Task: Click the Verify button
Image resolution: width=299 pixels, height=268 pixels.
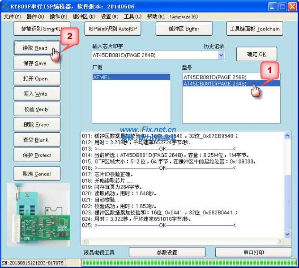Action: point(36,109)
